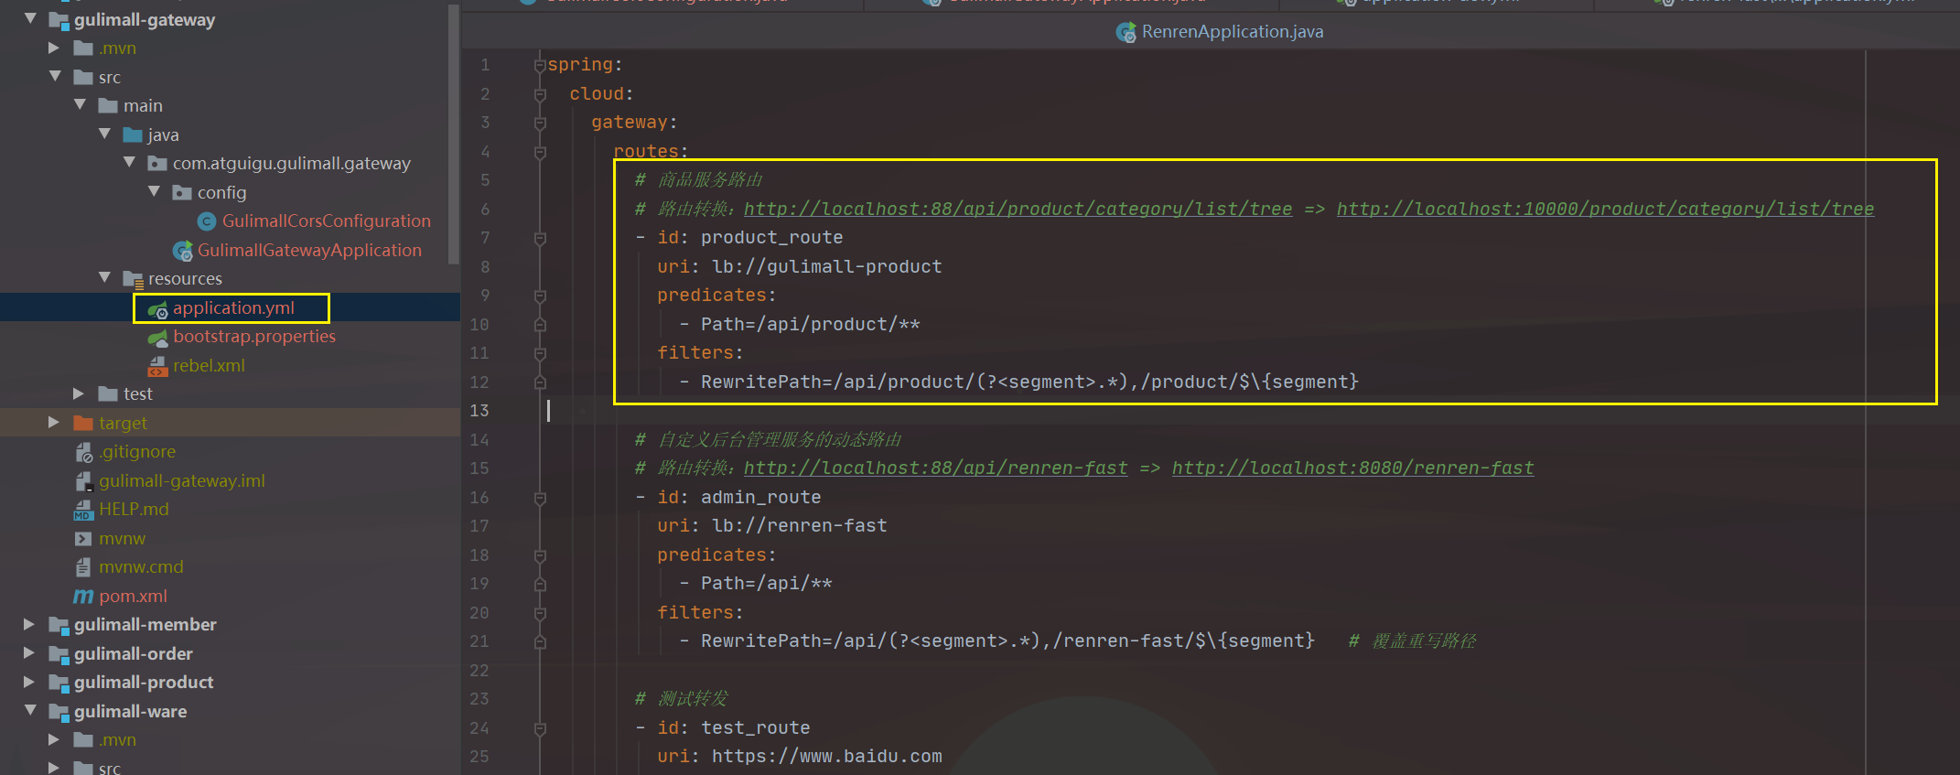Open link localhost:88/api/product/category/list/tree
This screenshot has height=775, width=1960.
pos(1018,209)
